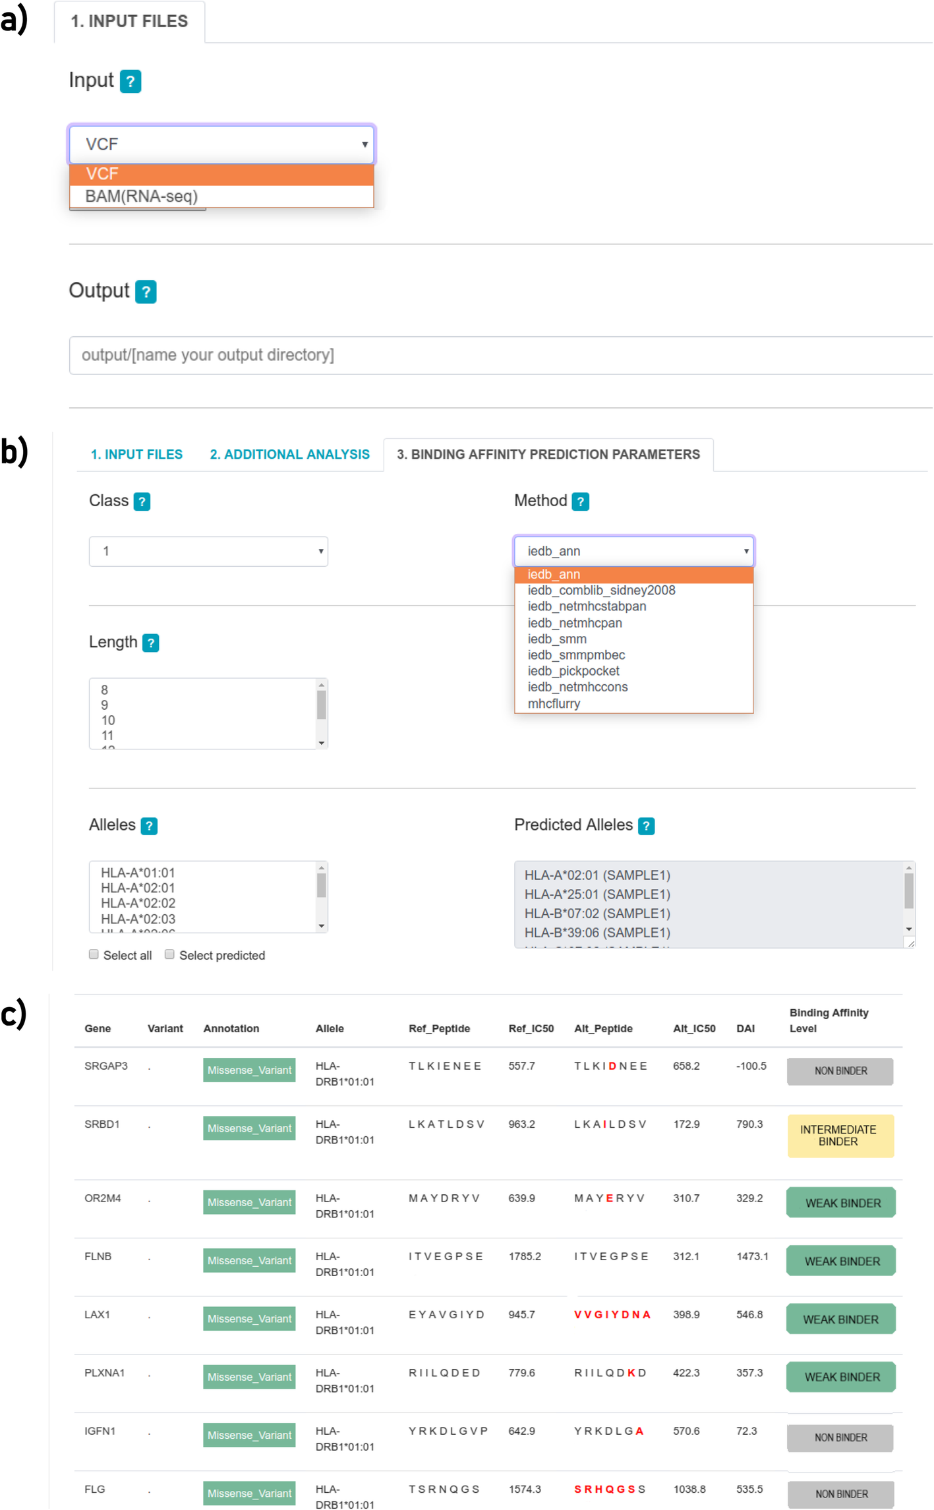
Task: Show help for Predicted Alleles
Action: click(x=647, y=826)
